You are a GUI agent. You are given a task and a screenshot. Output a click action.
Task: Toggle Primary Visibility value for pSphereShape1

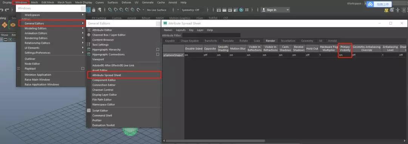345,55
